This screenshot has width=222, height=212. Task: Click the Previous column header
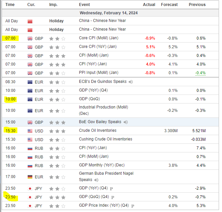[x=197, y=5]
